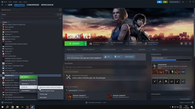Viewport: 195px width, 109px height.
Task: Open the Windows Start menu
Action: pyautogui.click(x=2, y=107)
